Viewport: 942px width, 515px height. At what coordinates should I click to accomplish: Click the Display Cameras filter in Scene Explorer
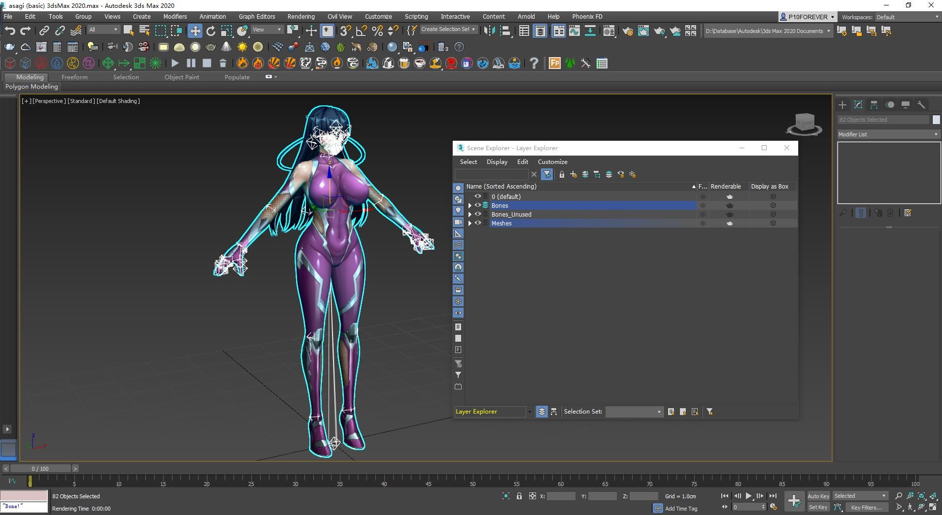click(x=458, y=222)
